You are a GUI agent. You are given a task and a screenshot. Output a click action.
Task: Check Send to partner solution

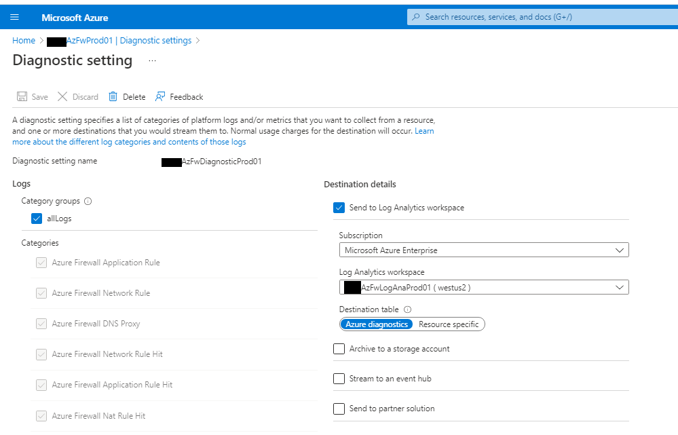[x=339, y=409]
